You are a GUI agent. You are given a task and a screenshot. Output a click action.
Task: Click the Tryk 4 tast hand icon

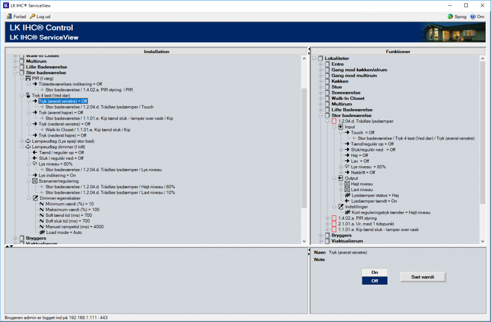28,95
